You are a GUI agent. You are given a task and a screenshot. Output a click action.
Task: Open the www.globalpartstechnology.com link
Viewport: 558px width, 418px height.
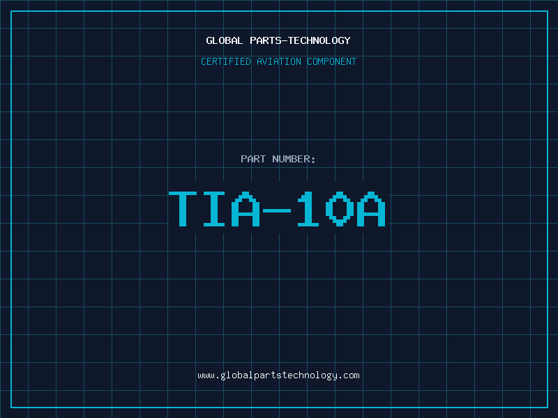(x=278, y=376)
